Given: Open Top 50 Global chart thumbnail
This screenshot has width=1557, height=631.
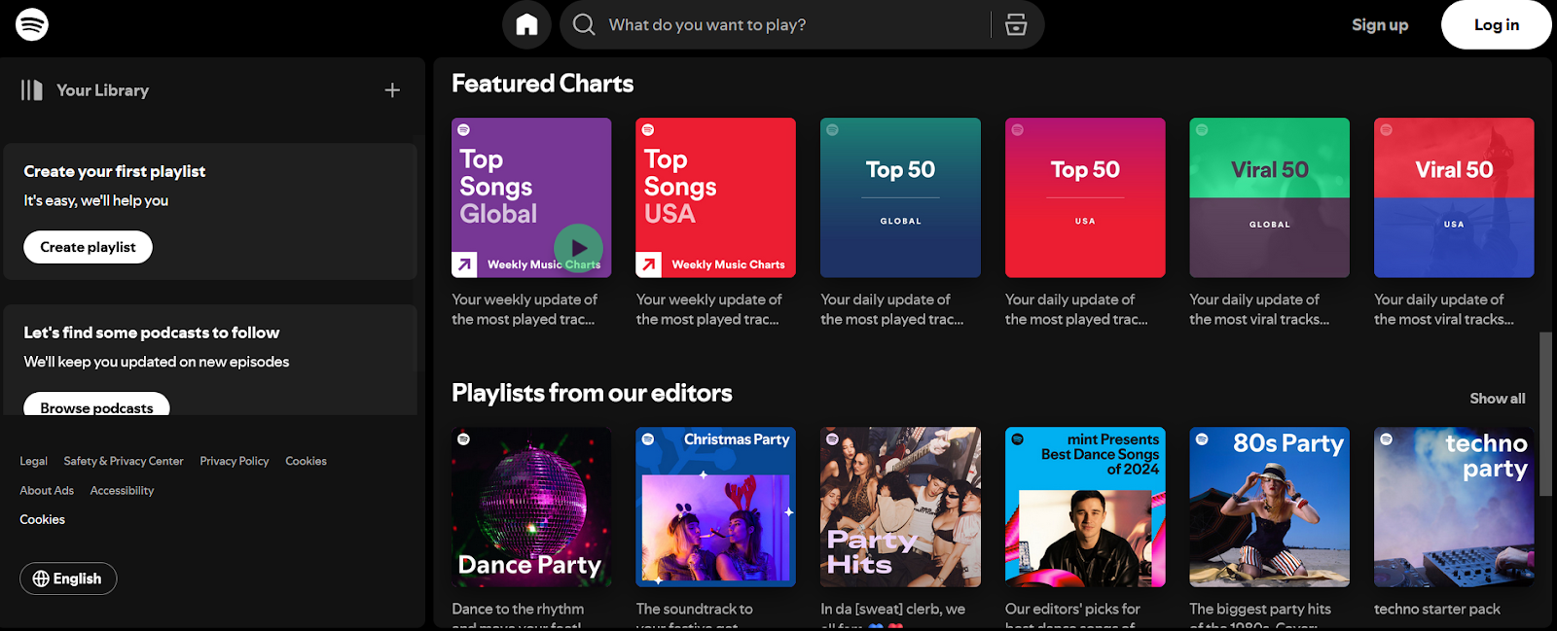Looking at the screenshot, I should [900, 197].
